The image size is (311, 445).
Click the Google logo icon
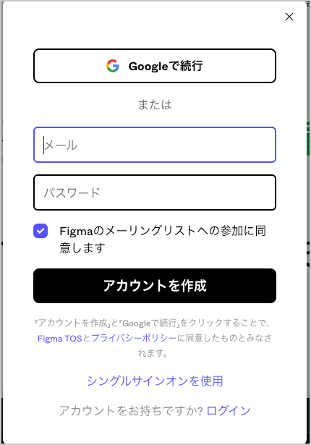pyautogui.click(x=113, y=66)
